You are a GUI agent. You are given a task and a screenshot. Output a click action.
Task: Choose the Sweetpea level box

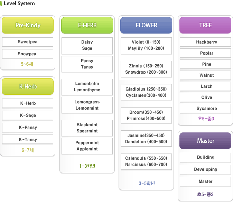tap(28, 42)
